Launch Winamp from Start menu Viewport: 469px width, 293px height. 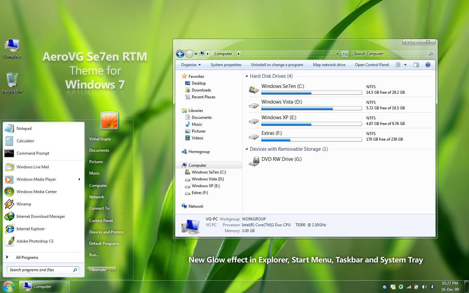tap(24, 204)
